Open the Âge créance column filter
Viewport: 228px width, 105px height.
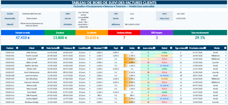187,48
